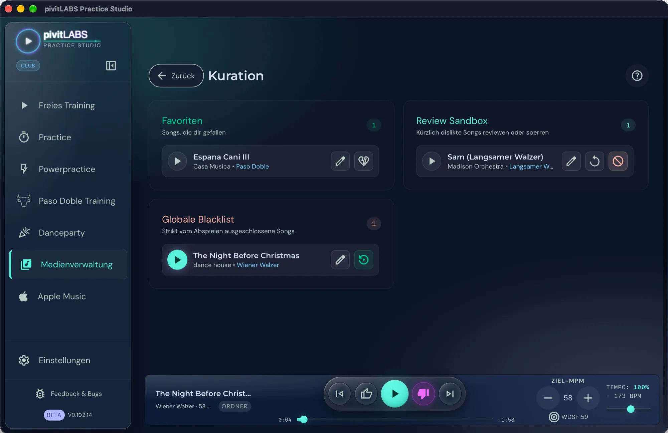Viewport: 668px width, 433px height.
Task: Open Einstellungen settings
Action: tap(68, 360)
